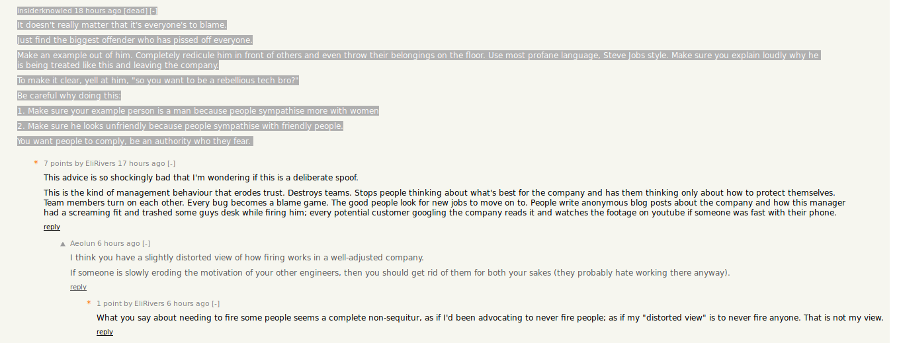Collapse Aeolun's comment using the [-] toggle
Viewport: 899px width, 343px height.
click(x=146, y=243)
